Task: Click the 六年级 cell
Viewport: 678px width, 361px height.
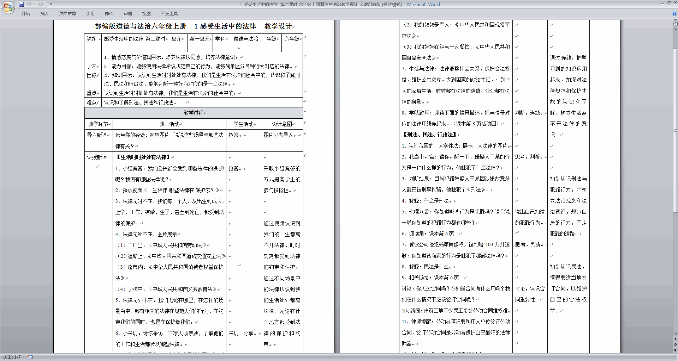Action: click(292, 43)
